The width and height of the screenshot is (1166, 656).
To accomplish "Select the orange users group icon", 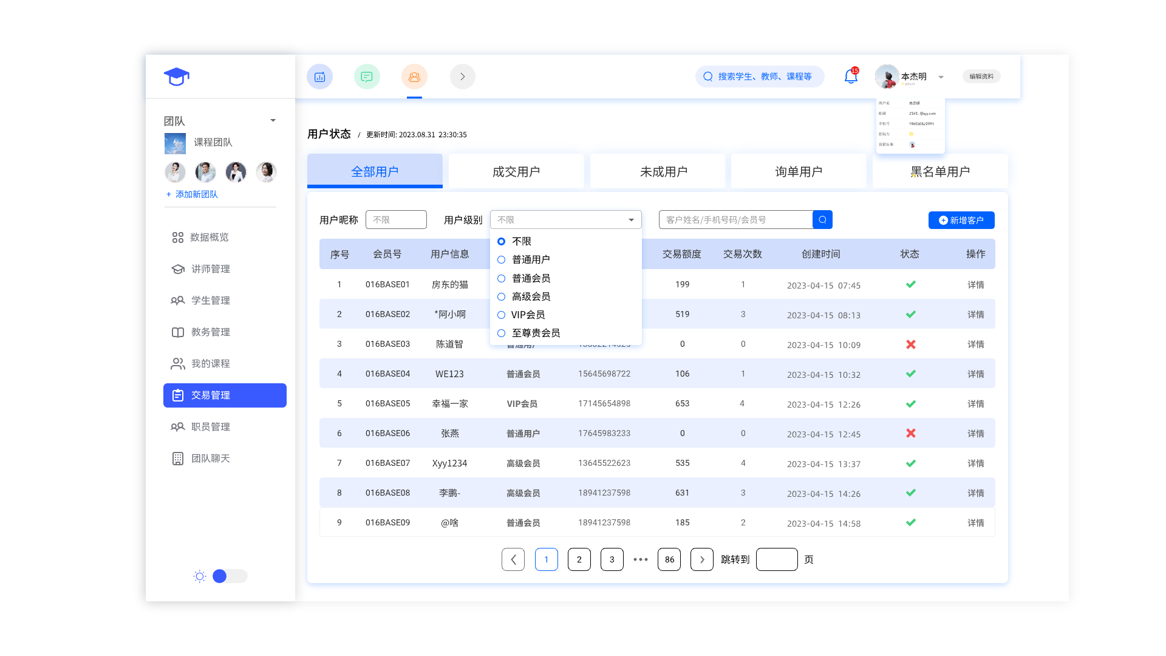I will pyautogui.click(x=414, y=77).
